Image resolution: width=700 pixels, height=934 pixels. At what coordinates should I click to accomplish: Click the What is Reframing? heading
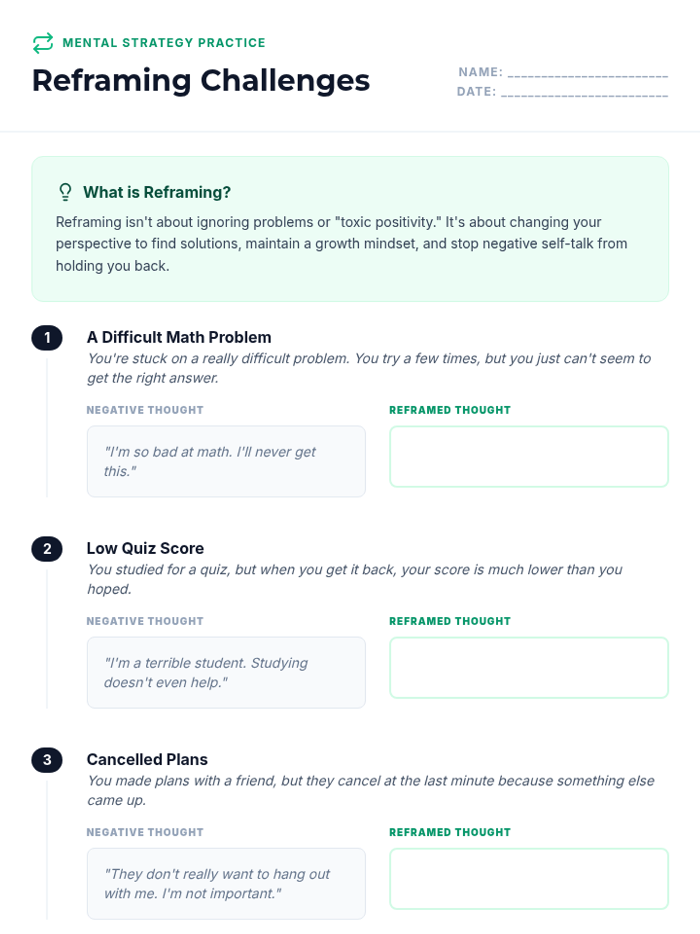pyautogui.click(x=157, y=192)
